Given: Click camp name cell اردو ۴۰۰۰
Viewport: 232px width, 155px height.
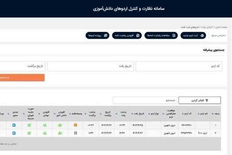Looking at the screenshot, I should pyautogui.click(x=203, y=133).
